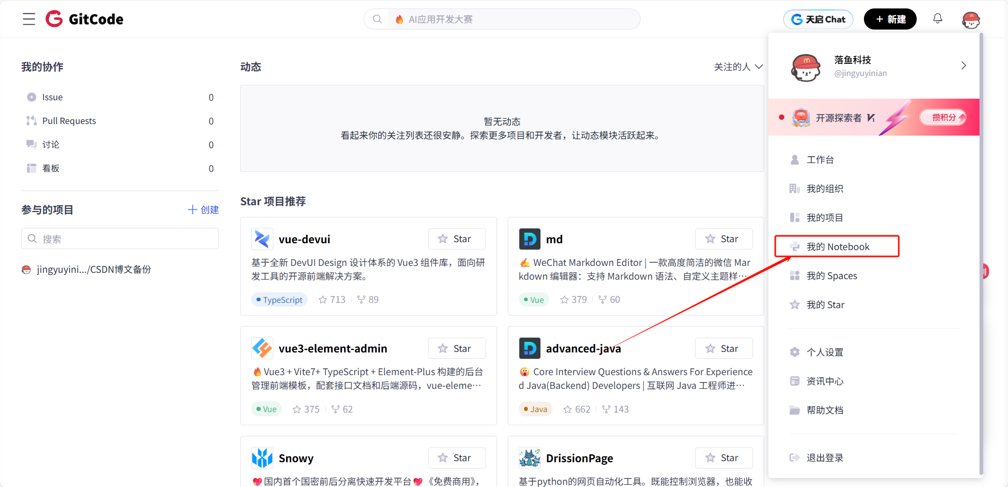Click the 讨论 discussion icon
This screenshot has height=487, width=1008.
click(x=32, y=145)
